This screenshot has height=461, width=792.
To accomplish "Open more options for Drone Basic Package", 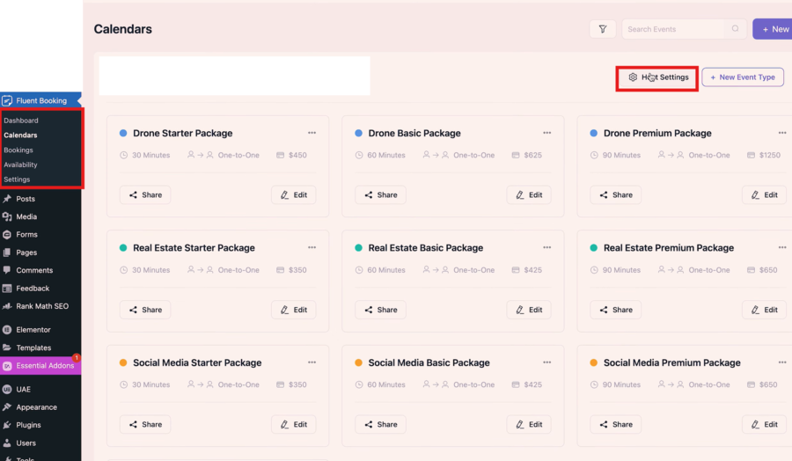I will click(547, 133).
